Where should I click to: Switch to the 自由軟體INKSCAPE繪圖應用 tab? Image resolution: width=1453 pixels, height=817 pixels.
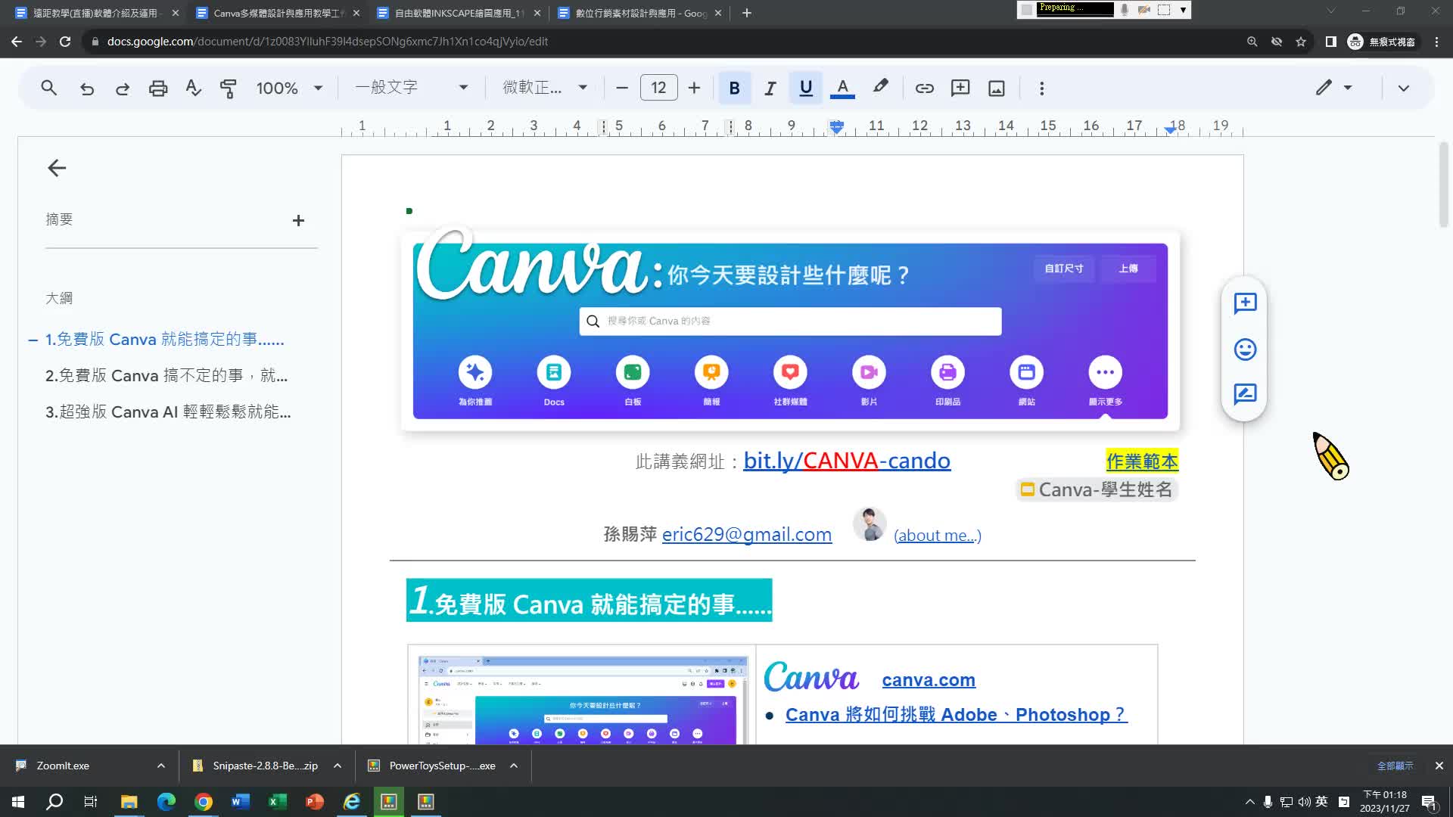pos(459,13)
